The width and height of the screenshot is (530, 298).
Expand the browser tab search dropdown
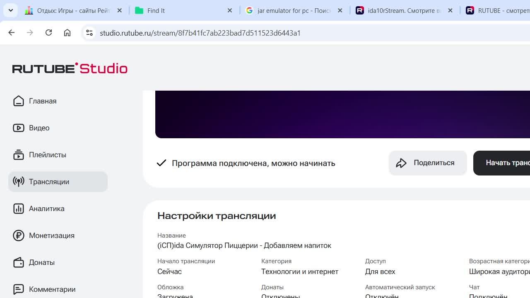pos(11,10)
